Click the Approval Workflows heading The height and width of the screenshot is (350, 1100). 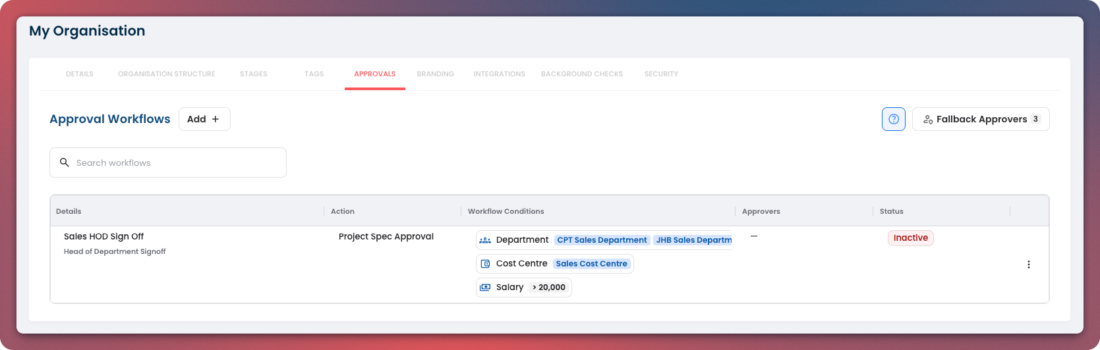coord(110,119)
